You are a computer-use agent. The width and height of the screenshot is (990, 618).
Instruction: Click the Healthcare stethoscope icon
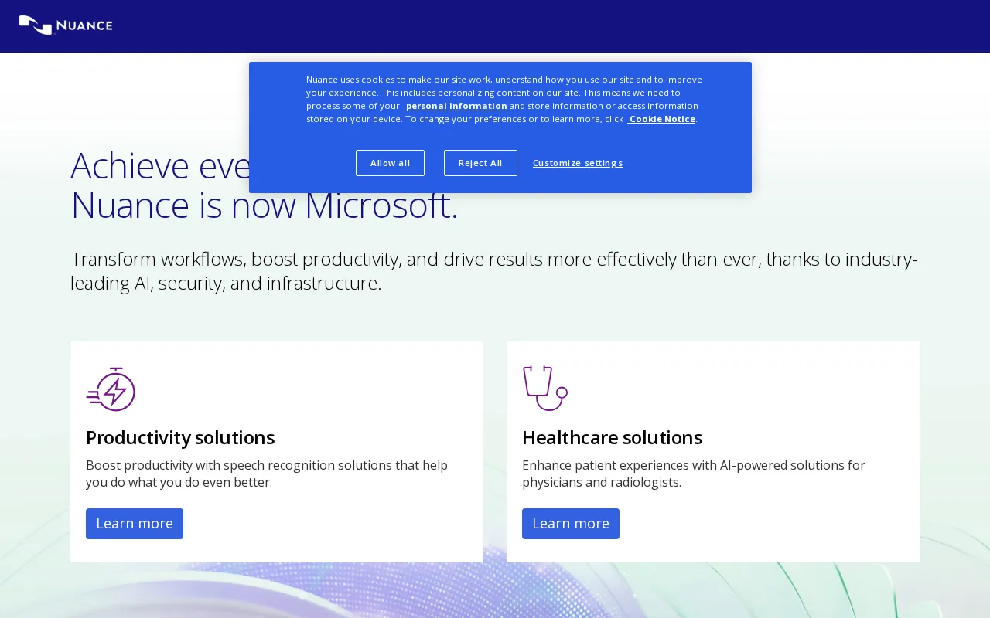(x=545, y=388)
